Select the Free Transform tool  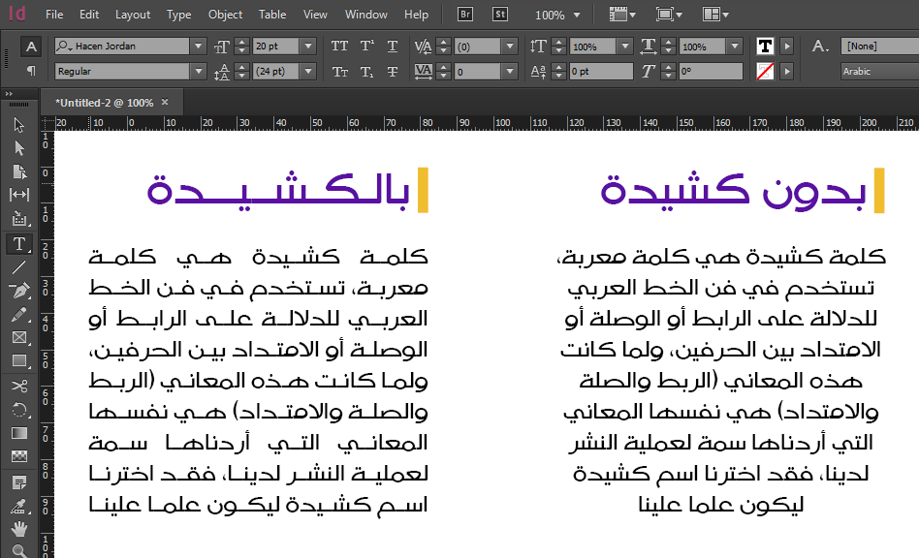click(18, 409)
